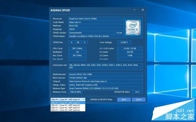196x122 pixels.
Task: Click the empty Bus Speed field
Action: click(x=77, y=59)
